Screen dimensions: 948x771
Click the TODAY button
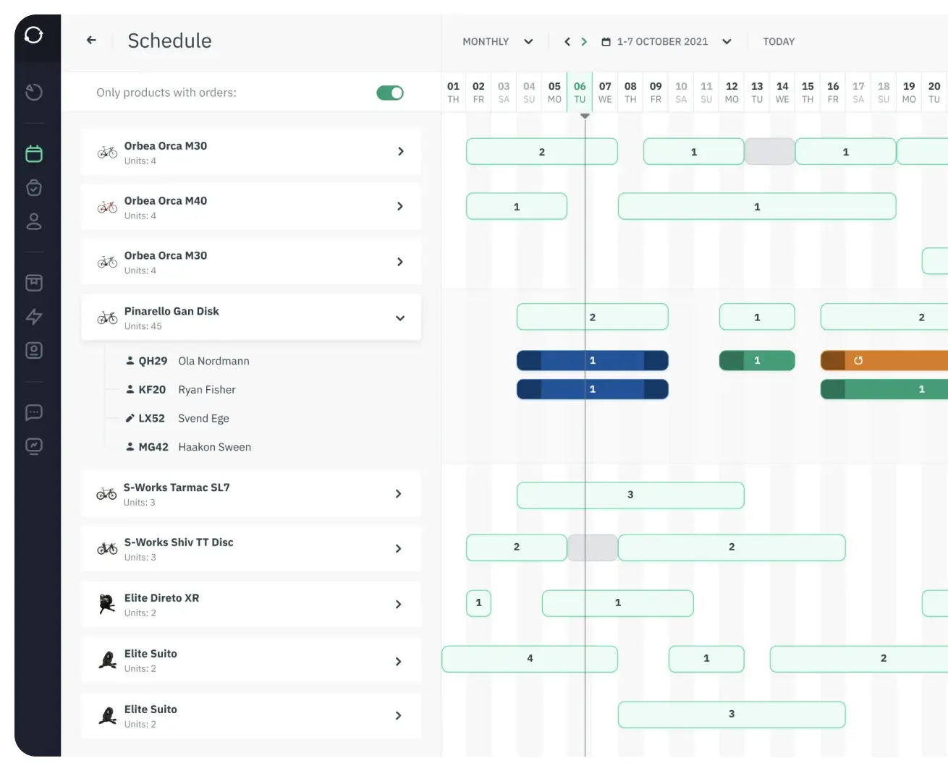pyautogui.click(x=779, y=42)
